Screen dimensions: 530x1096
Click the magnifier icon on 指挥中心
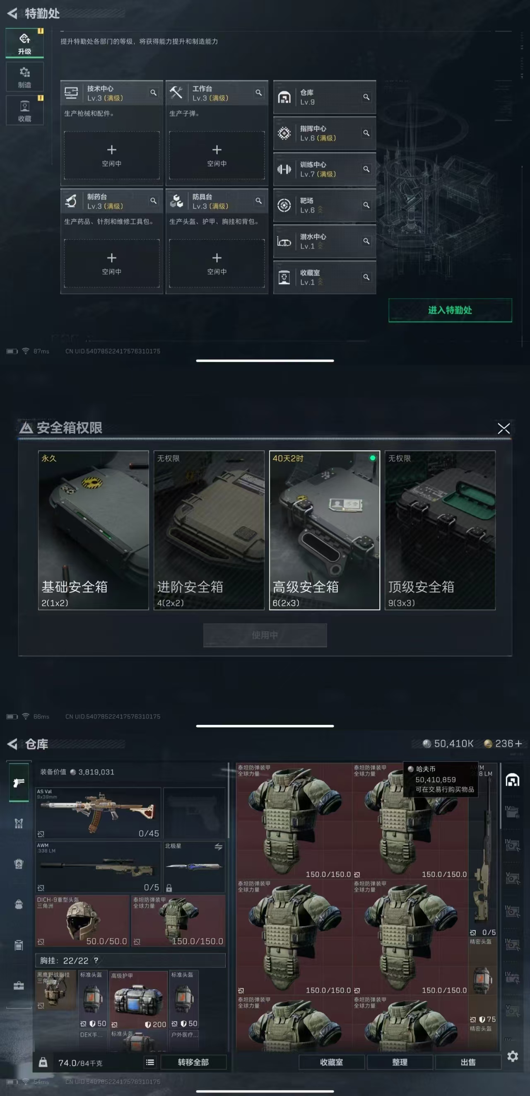tap(366, 133)
